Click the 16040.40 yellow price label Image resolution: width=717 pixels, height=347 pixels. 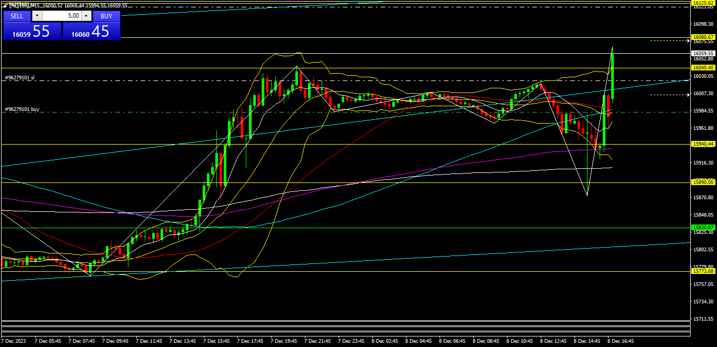703,68
